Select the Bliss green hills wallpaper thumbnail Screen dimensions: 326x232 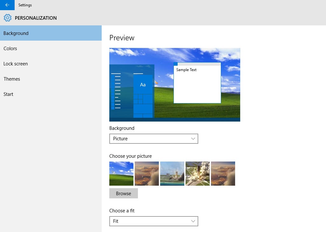tap(121, 173)
